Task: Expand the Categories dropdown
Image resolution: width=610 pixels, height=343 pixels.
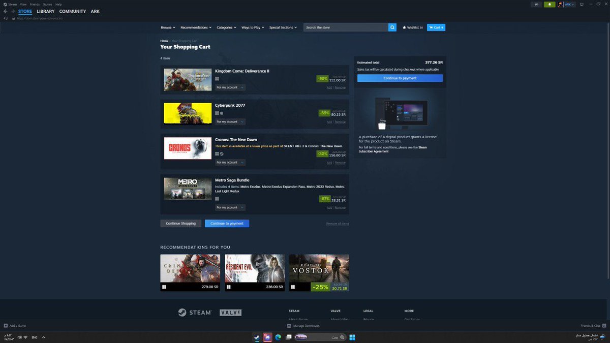Action: coord(226,27)
